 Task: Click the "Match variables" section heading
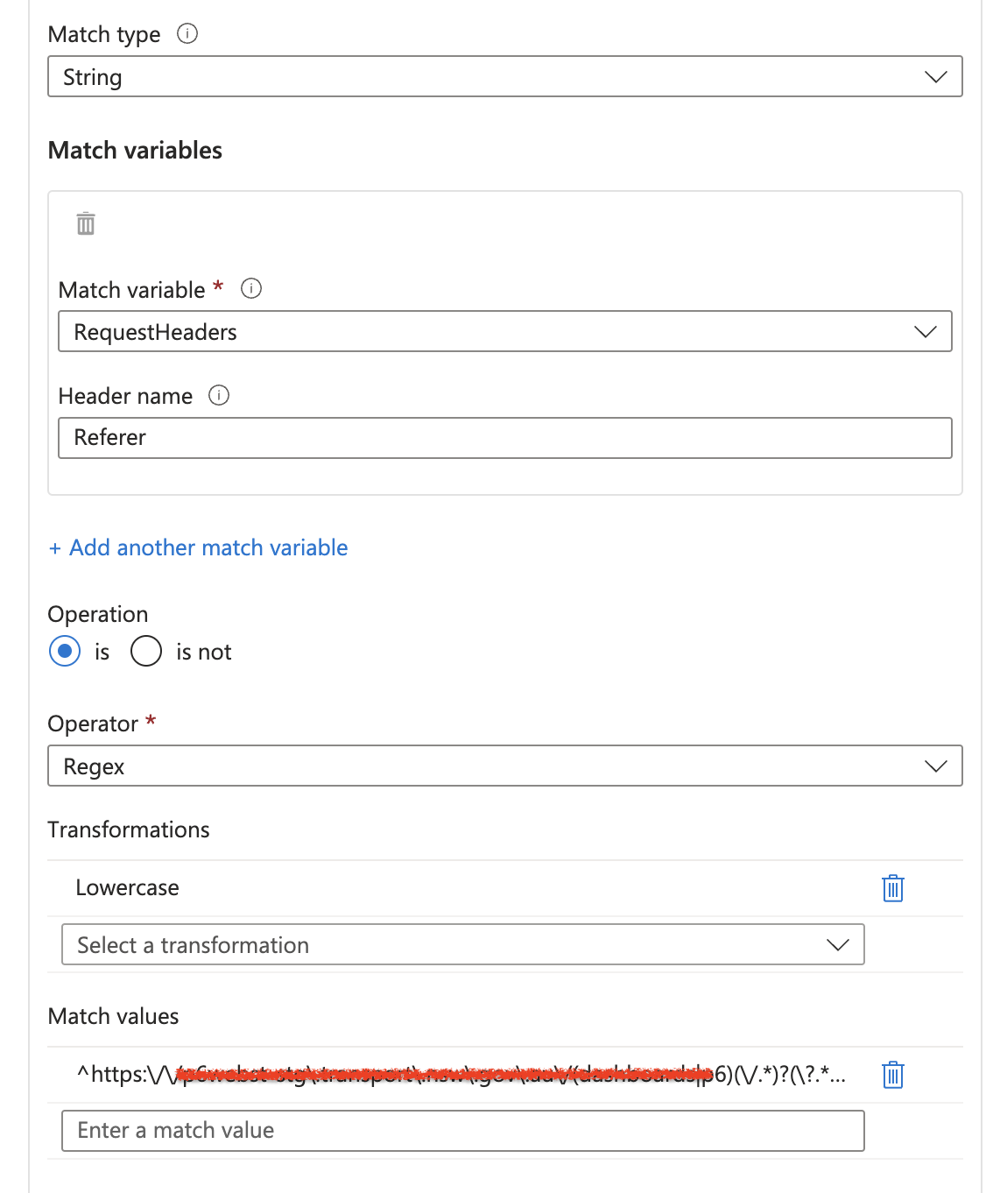coord(135,151)
